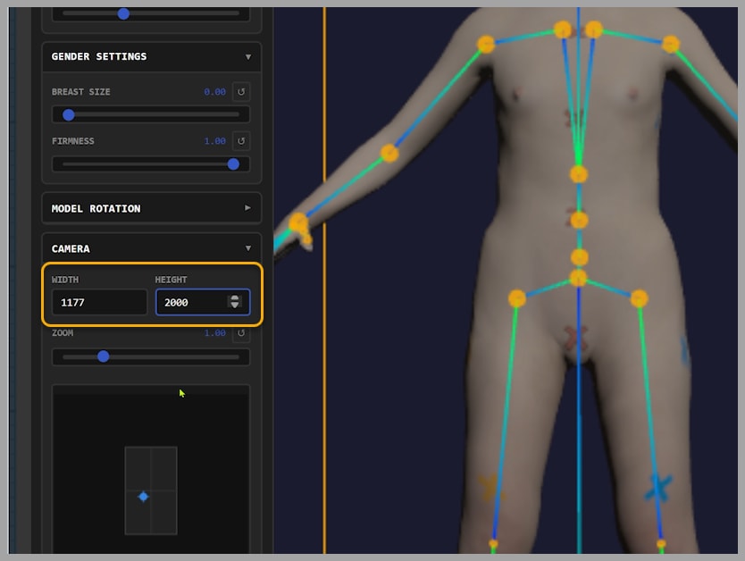This screenshot has height=561, width=745.
Task: Select the pelvis center joint node
Action: click(x=579, y=278)
